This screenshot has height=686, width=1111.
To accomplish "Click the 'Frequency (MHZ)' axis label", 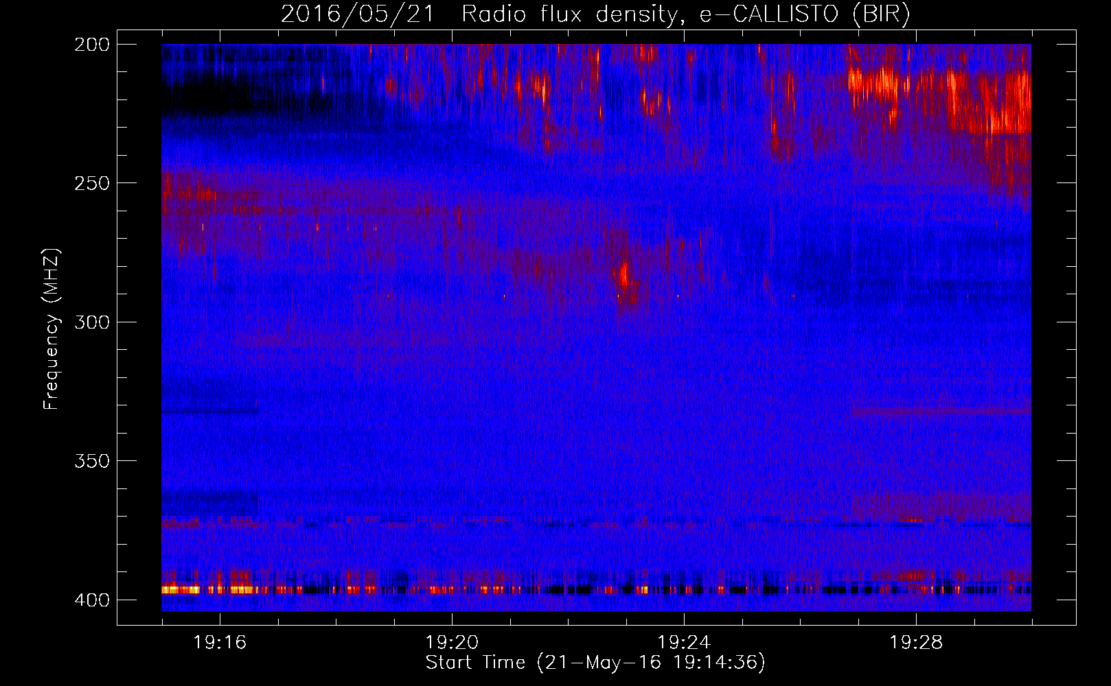I will point(51,329).
